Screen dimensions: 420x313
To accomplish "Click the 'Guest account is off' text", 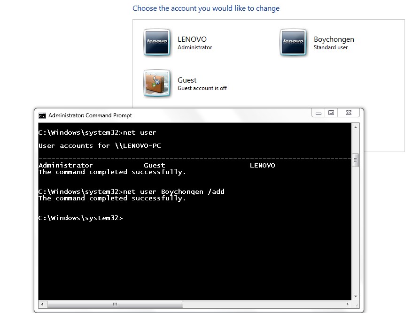I will click(202, 88).
